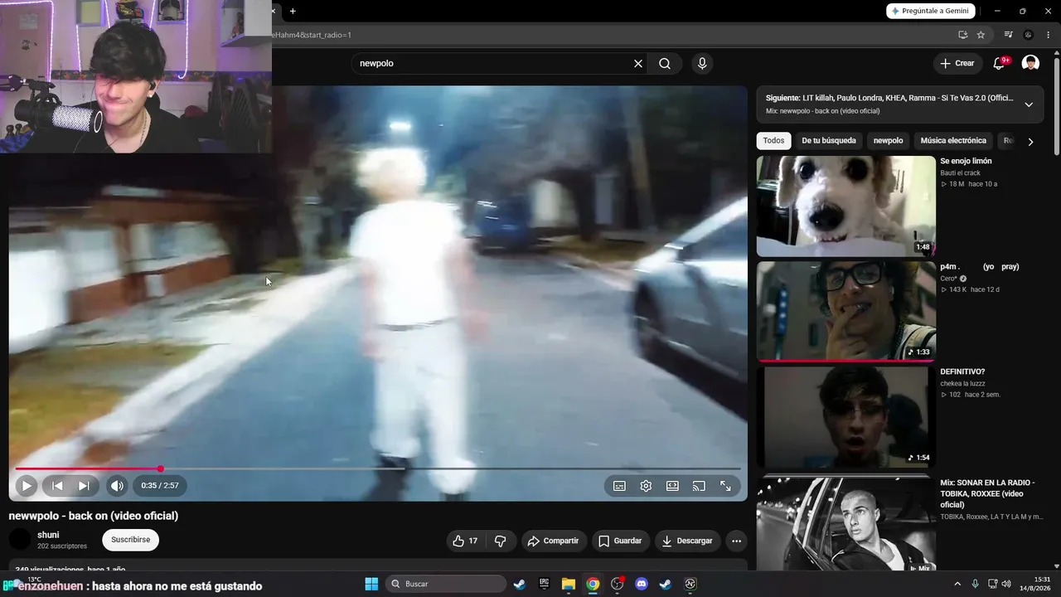This screenshot has height=597, width=1061.
Task: Go to the previous video in the player
Action: click(x=57, y=486)
